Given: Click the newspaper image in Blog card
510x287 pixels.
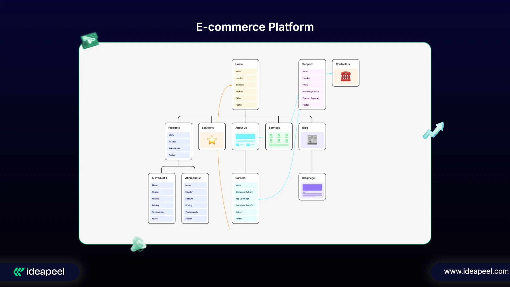Looking at the screenshot, I should coord(312,140).
